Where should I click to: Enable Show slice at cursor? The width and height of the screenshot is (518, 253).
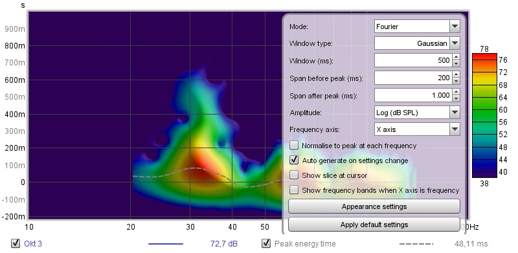coord(294,175)
